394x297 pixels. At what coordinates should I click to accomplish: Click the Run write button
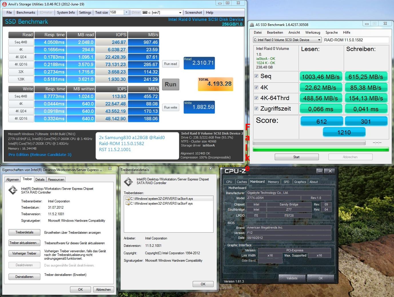point(170,107)
